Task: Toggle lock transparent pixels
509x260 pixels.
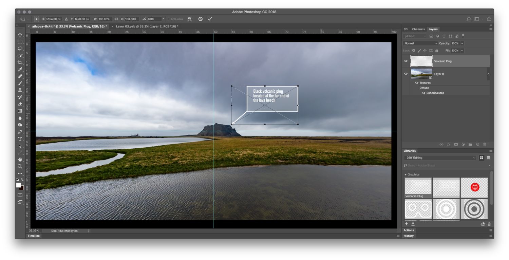Action: click(x=413, y=51)
